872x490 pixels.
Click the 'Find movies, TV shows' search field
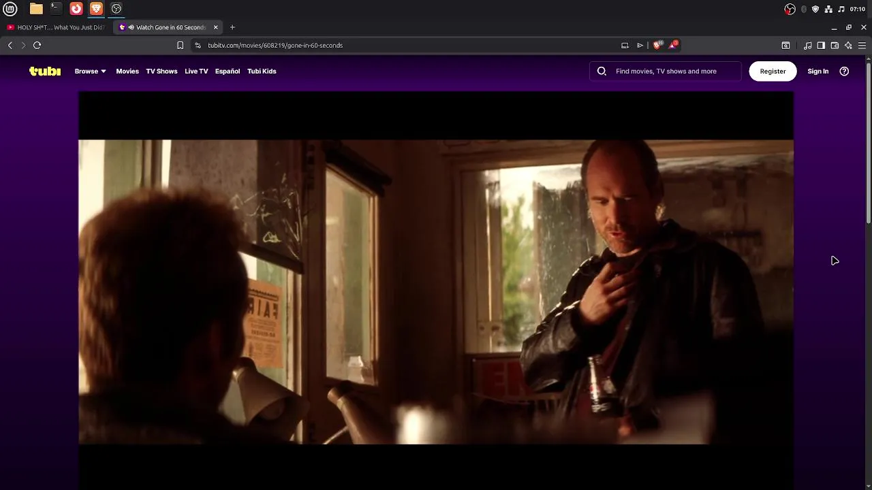[x=666, y=71]
